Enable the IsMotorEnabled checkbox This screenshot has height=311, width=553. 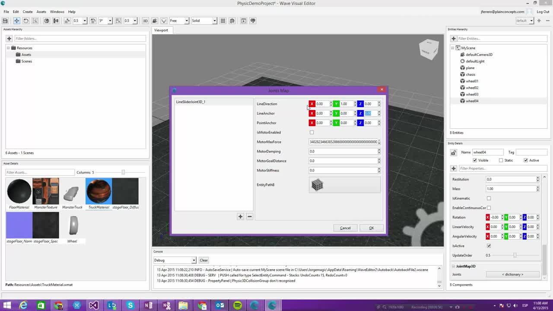[312, 132]
